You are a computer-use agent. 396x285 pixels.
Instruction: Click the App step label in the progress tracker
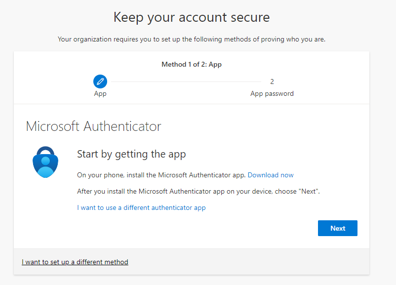[100, 93]
